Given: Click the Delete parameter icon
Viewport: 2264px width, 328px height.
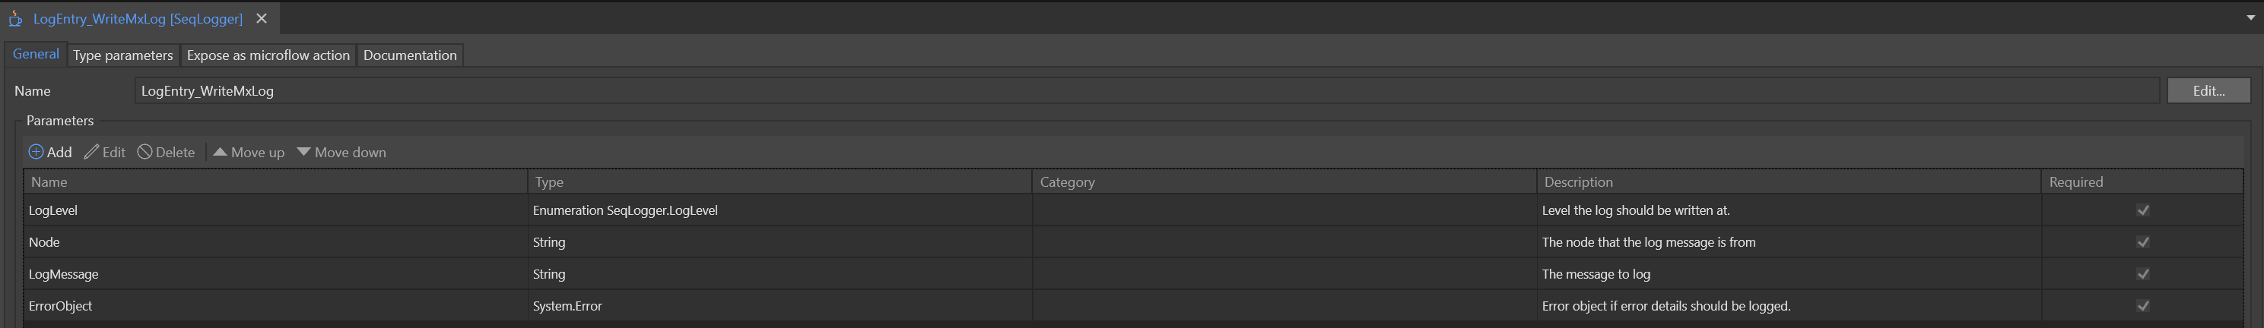Looking at the screenshot, I should (x=145, y=152).
